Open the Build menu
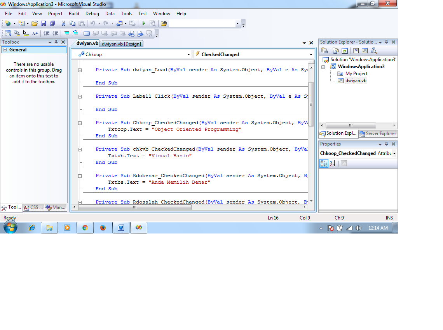The height and width of the screenshot is (330, 443). (74, 14)
